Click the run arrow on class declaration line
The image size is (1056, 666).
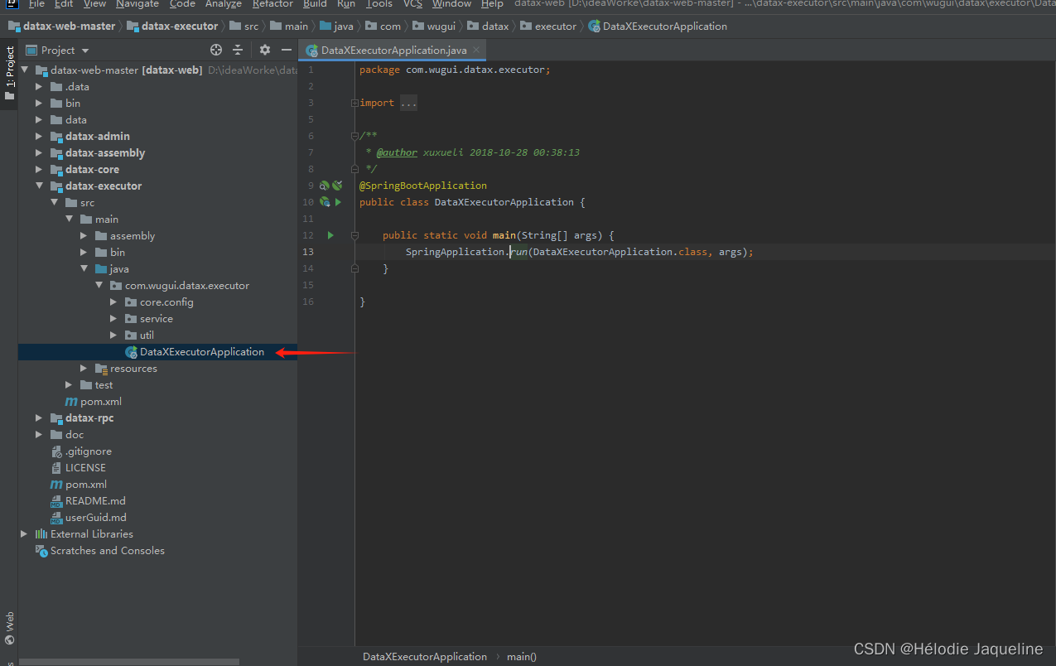338,202
